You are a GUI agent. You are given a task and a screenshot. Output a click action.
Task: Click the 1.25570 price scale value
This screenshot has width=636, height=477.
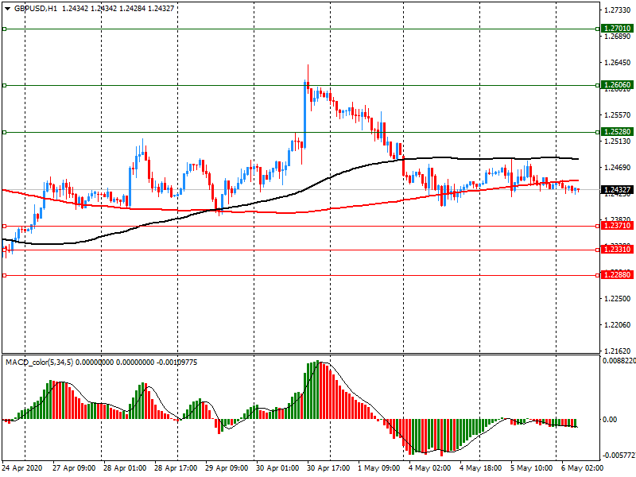[x=618, y=115]
